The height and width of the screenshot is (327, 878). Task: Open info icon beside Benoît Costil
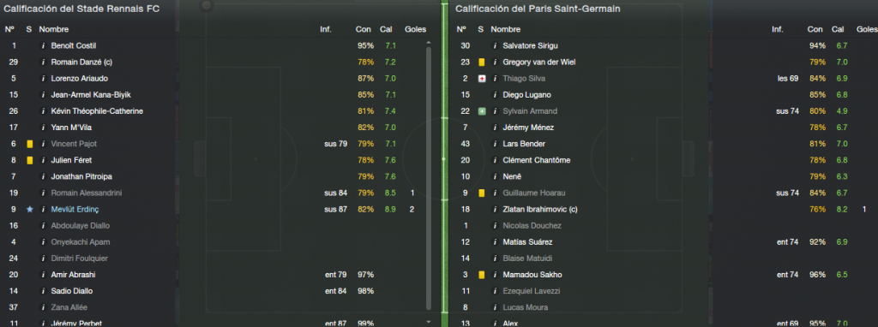coord(43,46)
